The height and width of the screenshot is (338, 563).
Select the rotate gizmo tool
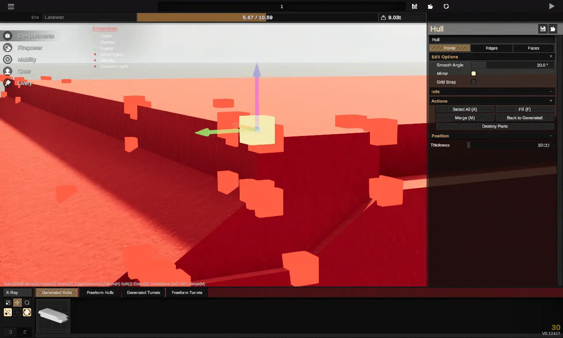27,303
